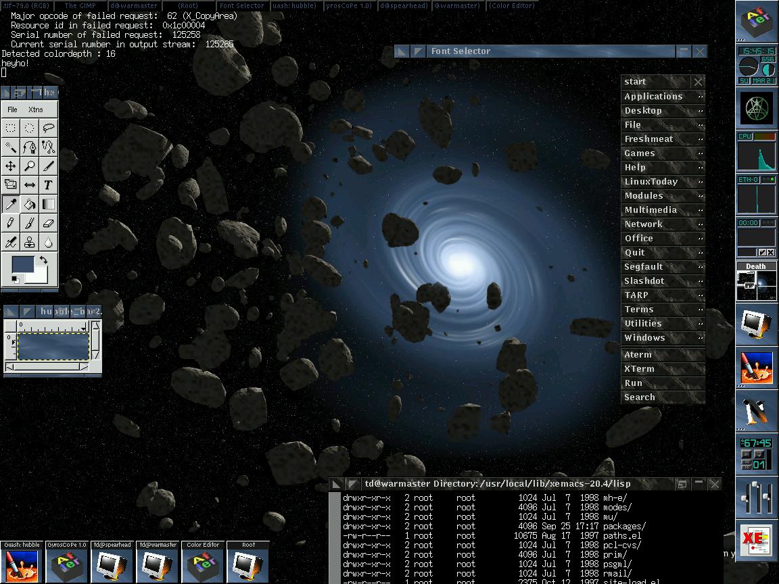Choose the Gradient blend tool
The width and height of the screenshot is (779, 584).
coord(48,203)
